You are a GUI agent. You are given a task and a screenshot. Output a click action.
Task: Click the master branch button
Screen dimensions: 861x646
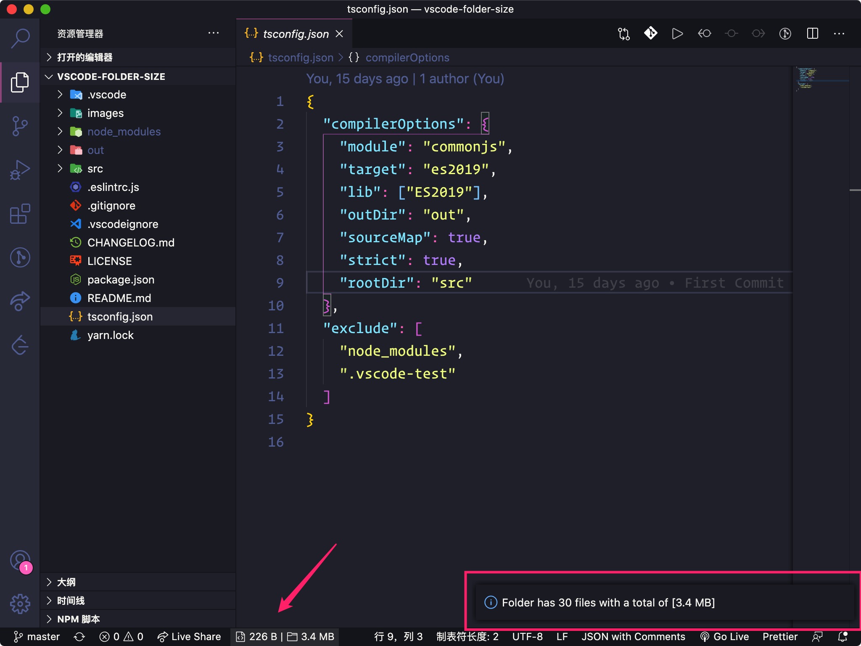37,637
